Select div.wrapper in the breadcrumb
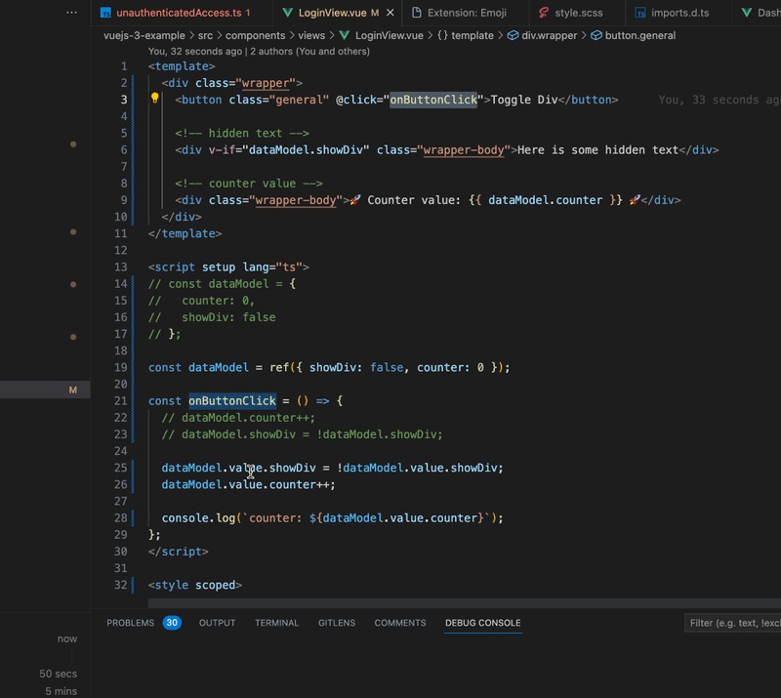This screenshot has height=698, width=781. pos(549,36)
